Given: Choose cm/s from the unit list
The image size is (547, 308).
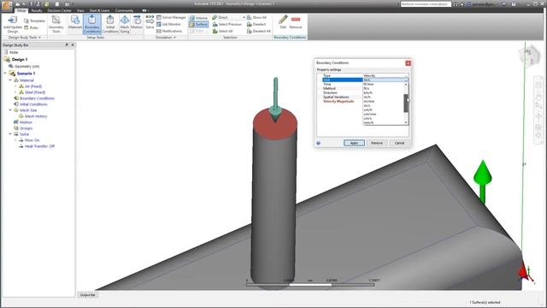Looking at the screenshot, I should click(383, 118).
